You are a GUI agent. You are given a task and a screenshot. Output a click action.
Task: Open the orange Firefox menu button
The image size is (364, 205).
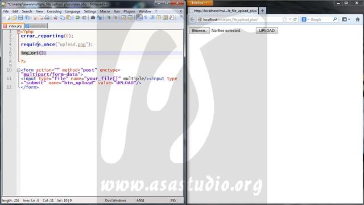(200, 3)
